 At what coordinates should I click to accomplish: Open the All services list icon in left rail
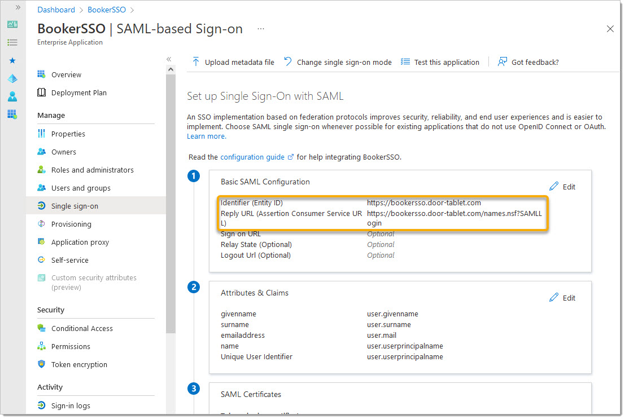[x=12, y=42]
